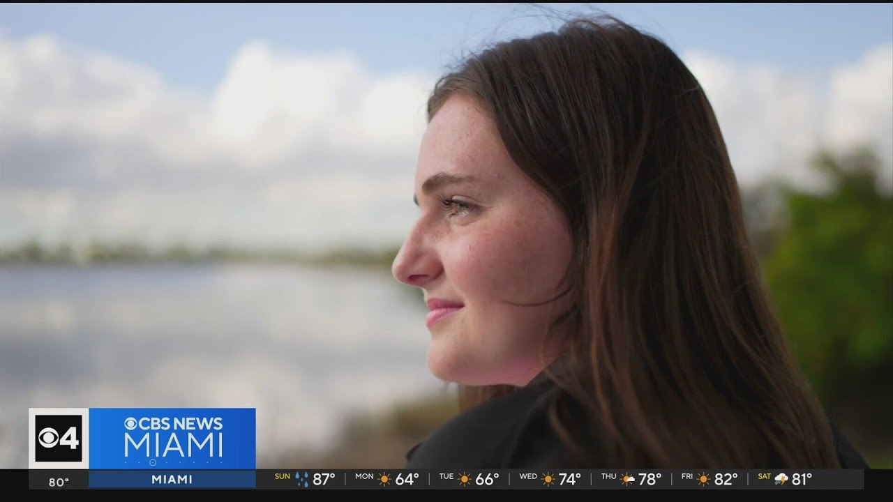Image resolution: width=893 pixels, height=502 pixels.
Task: Click the SAT day label
Action: [765, 476]
